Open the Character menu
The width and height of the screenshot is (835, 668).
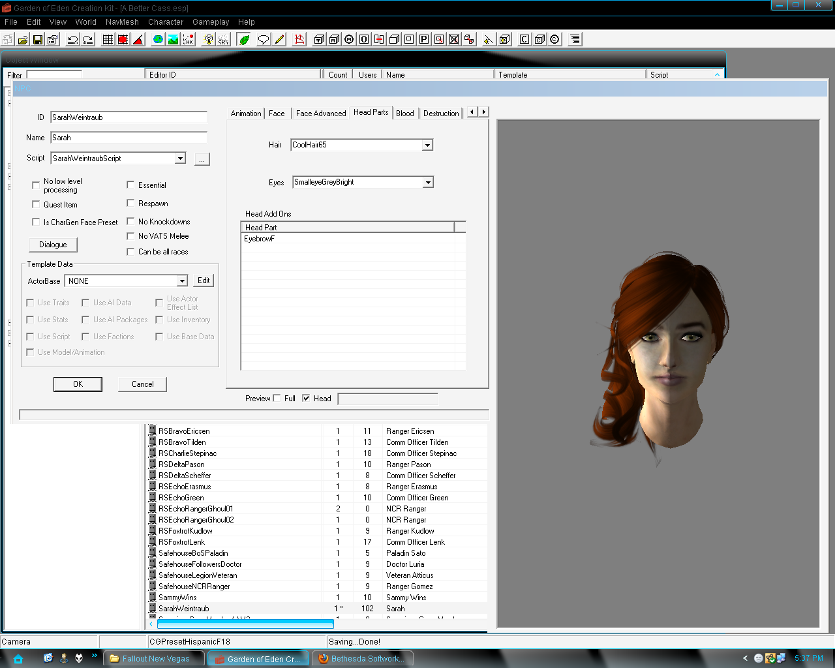point(166,22)
